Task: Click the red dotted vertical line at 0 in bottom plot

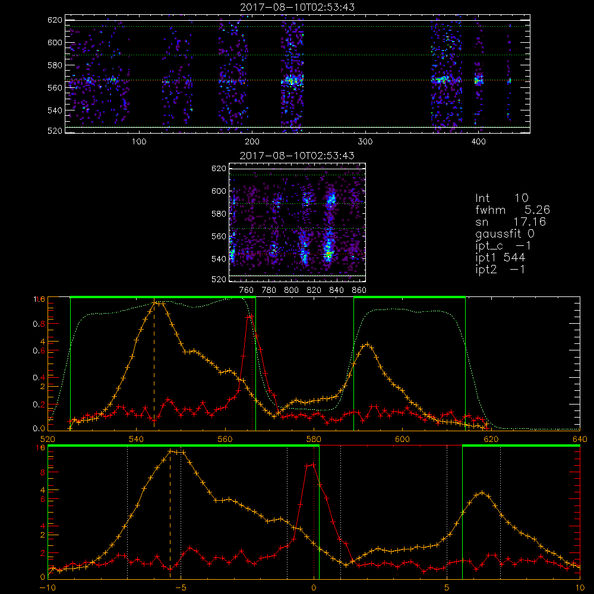Action: [314, 513]
